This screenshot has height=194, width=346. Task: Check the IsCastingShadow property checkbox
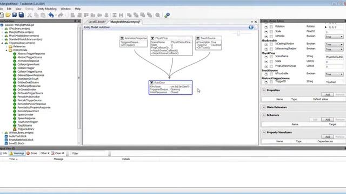(271, 44)
